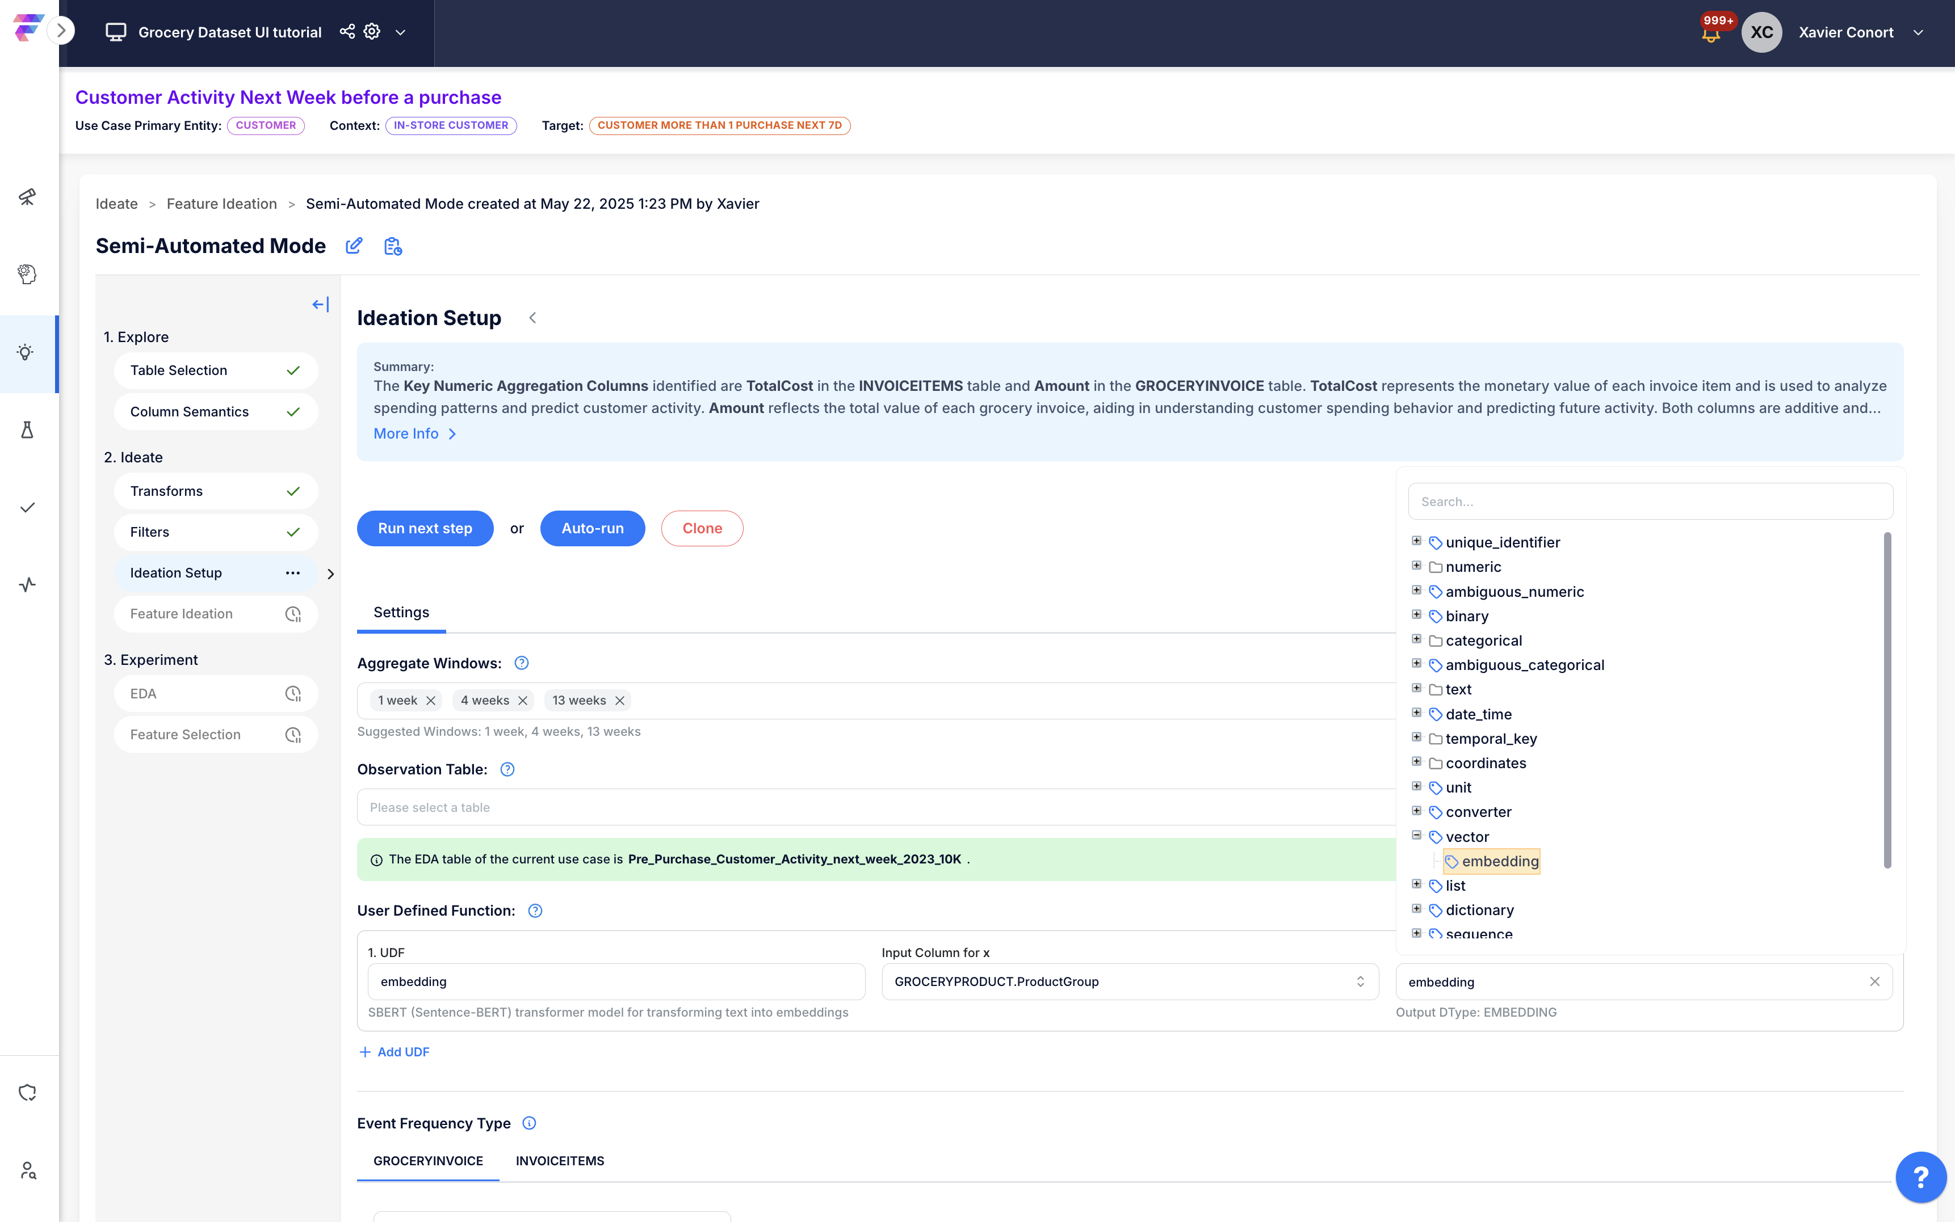Open the lightbulb Ideate sidebar icon
Image resolution: width=1955 pixels, height=1222 pixels.
27,352
